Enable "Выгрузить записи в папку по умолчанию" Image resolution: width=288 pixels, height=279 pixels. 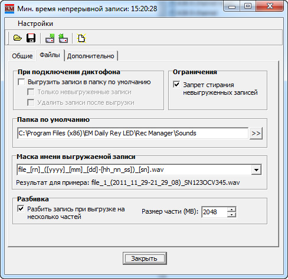coord(21,82)
